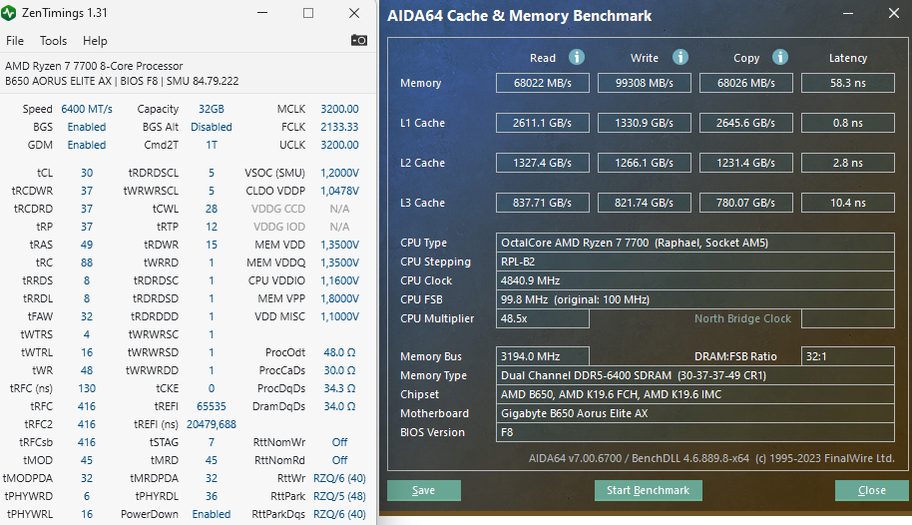This screenshot has height=525, width=912.
Task: Click Memory Read value 68022 MB/s
Action: tap(543, 83)
